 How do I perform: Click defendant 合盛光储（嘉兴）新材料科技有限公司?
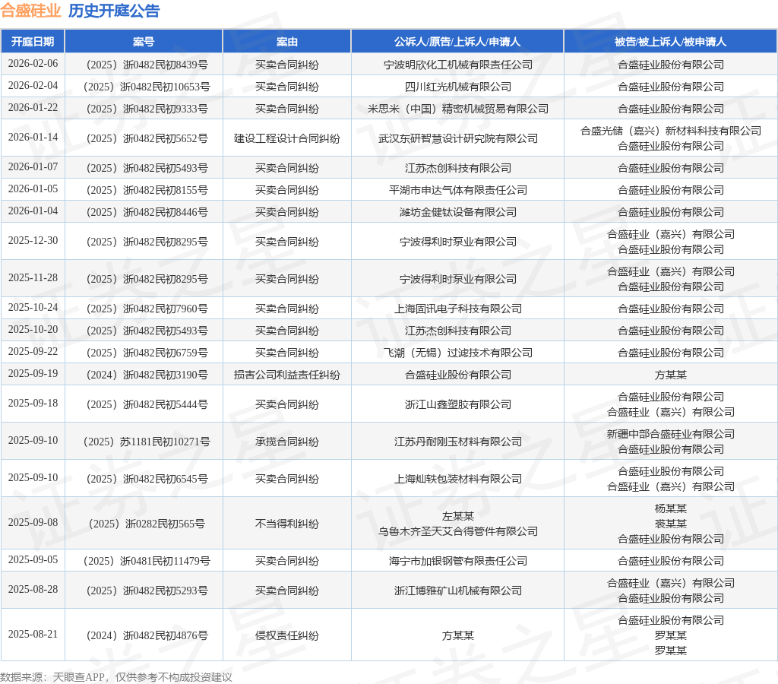[671, 131]
